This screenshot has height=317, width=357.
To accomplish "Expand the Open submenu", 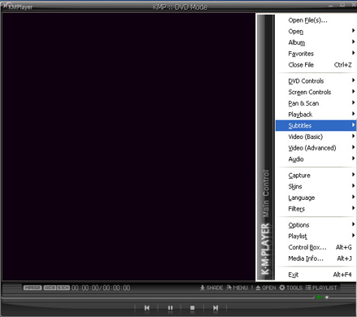I will point(316,32).
